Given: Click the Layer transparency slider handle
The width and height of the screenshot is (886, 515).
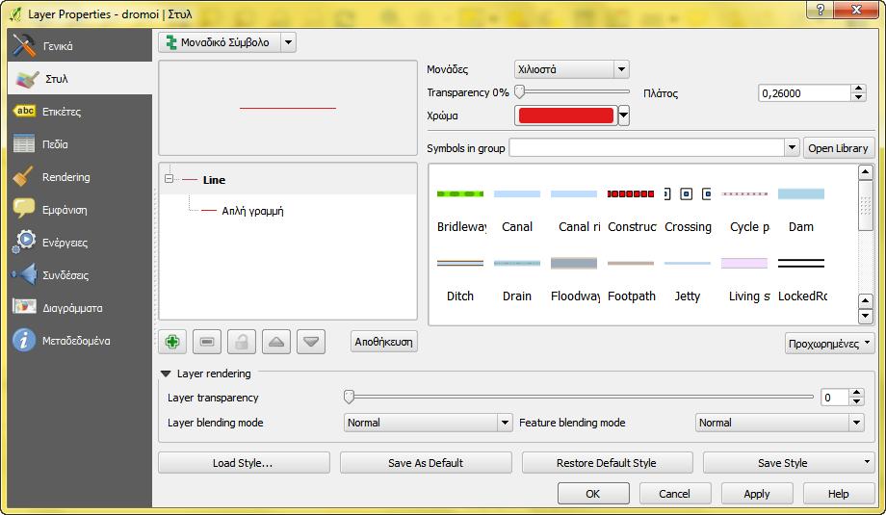Looking at the screenshot, I should pos(350,397).
